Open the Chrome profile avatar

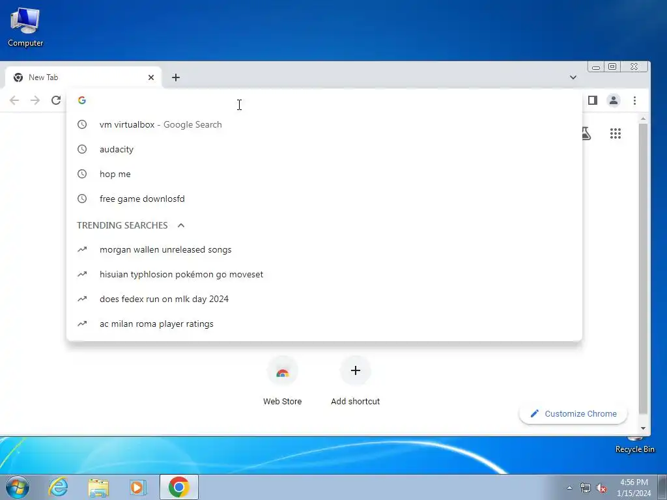click(614, 100)
